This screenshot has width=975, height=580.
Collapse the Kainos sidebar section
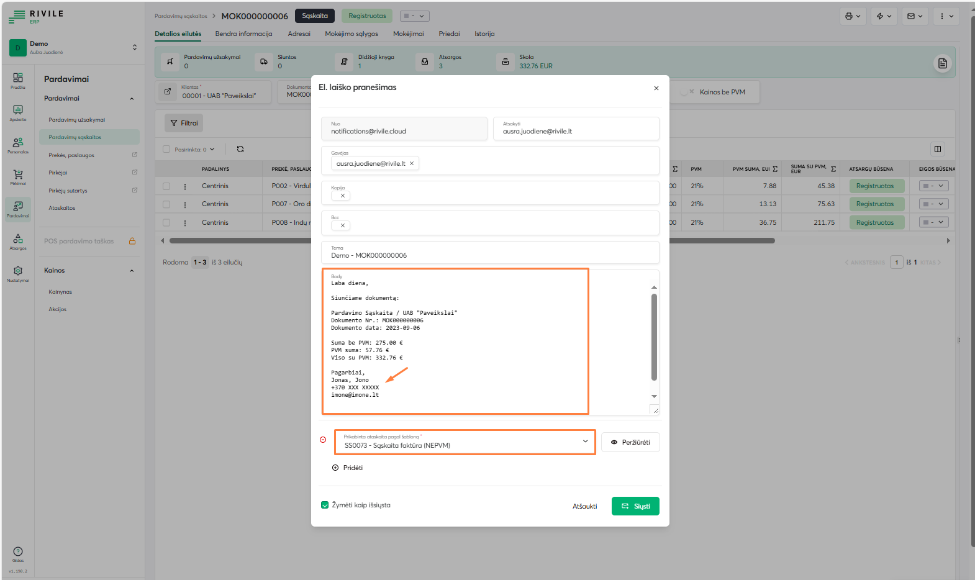coord(132,271)
